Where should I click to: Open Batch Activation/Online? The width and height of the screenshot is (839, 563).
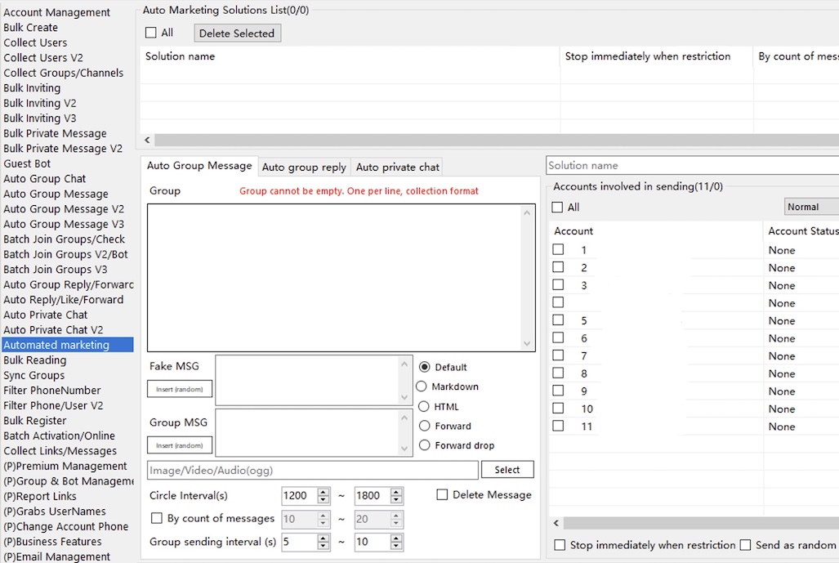(x=59, y=436)
